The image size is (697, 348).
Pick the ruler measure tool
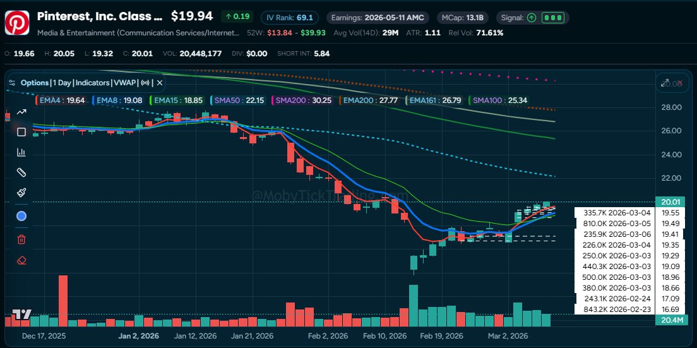21,172
